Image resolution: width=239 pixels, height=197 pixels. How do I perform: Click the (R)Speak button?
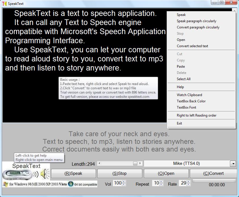[x=73, y=173]
